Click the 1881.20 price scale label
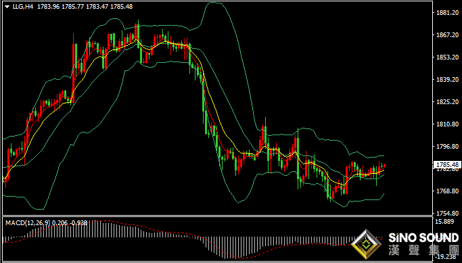This screenshot has width=462, height=263. pos(448,12)
